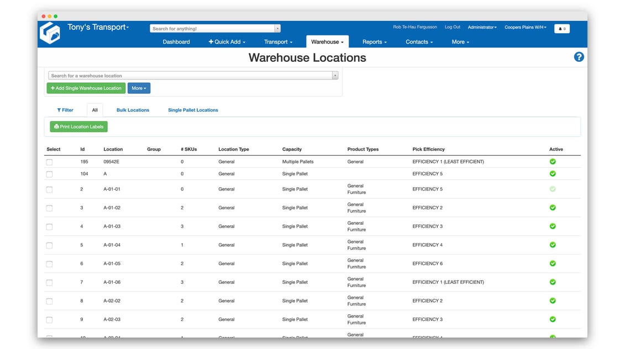Image resolution: width=625 pixels, height=349 pixels.
Task: Click the active status icon for location A-01-02
Action: pos(552,208)
